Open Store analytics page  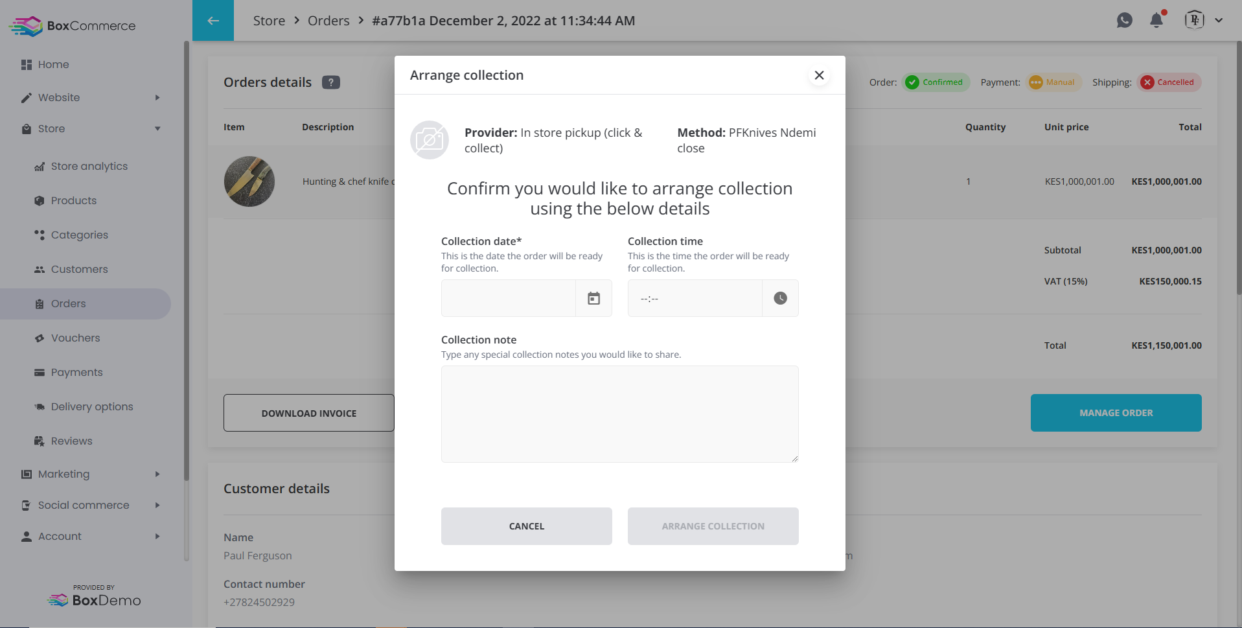click(89, 167)
